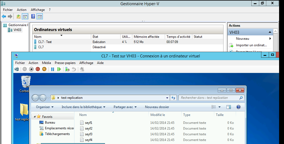Image resolution: width=284 pixels, height=144 pixels.
Task: Click Importer un ordinat... action link
Action: pos(251,45)
